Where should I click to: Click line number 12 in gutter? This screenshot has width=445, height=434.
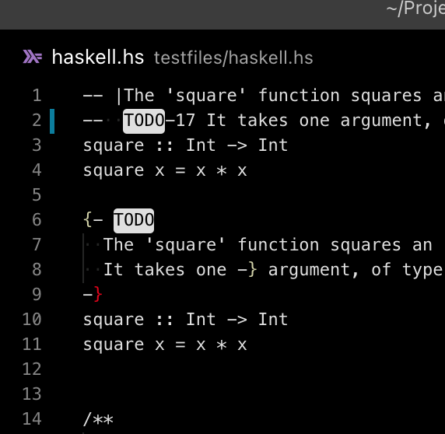click(32, 369)
